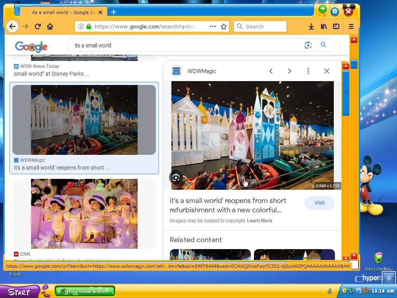Click the green padlock security icon
Screen dimensions: 397x298
[89, 26]
